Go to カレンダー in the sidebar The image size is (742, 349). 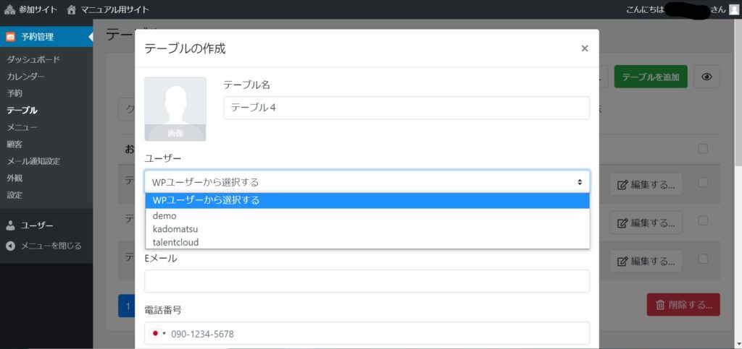26,77
